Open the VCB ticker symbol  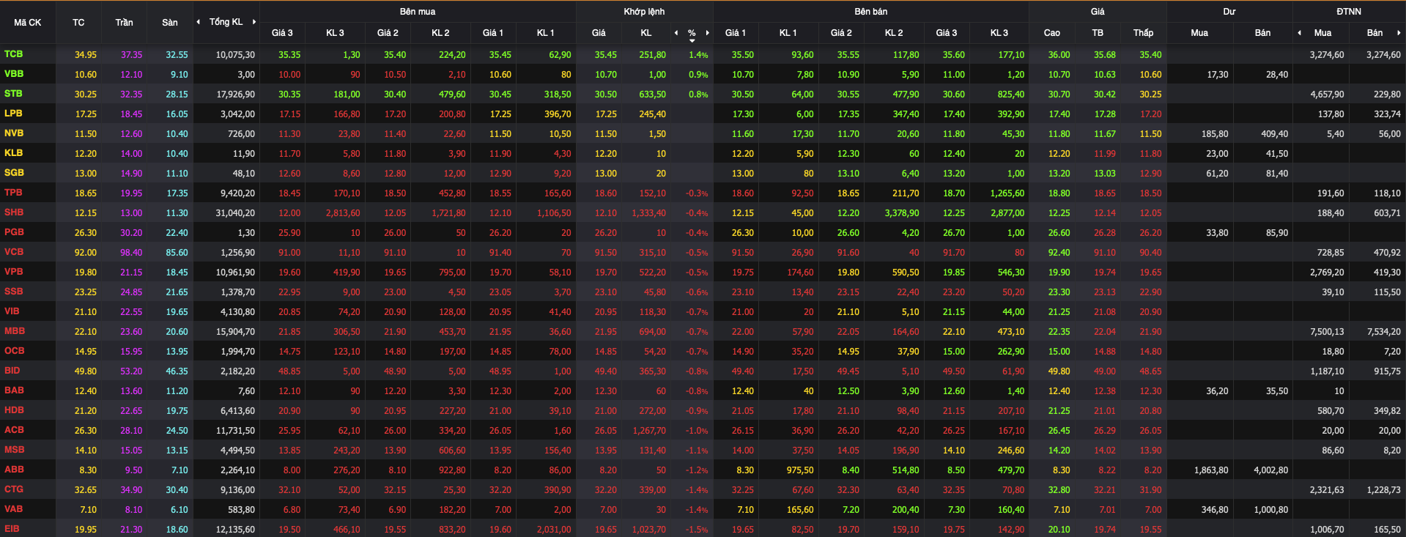pos(14,252)
